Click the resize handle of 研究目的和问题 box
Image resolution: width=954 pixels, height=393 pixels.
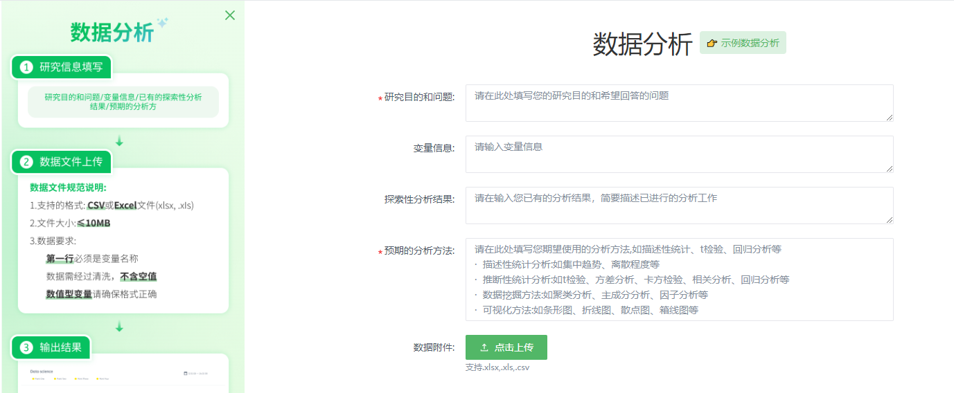[889, 117]
